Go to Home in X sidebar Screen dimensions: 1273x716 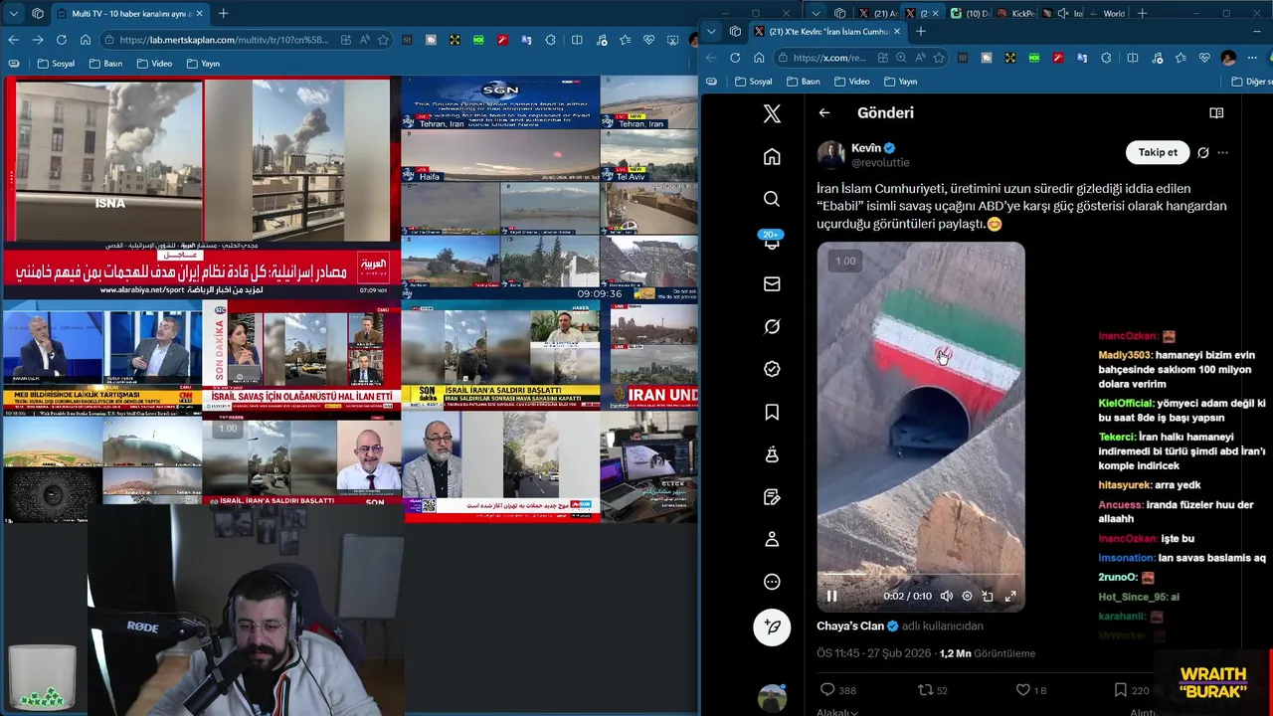[772, 156]
